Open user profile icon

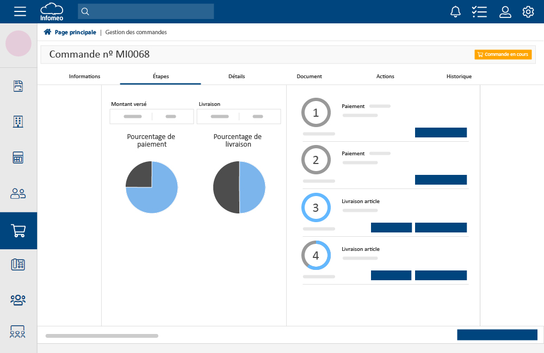pos(505,11)
